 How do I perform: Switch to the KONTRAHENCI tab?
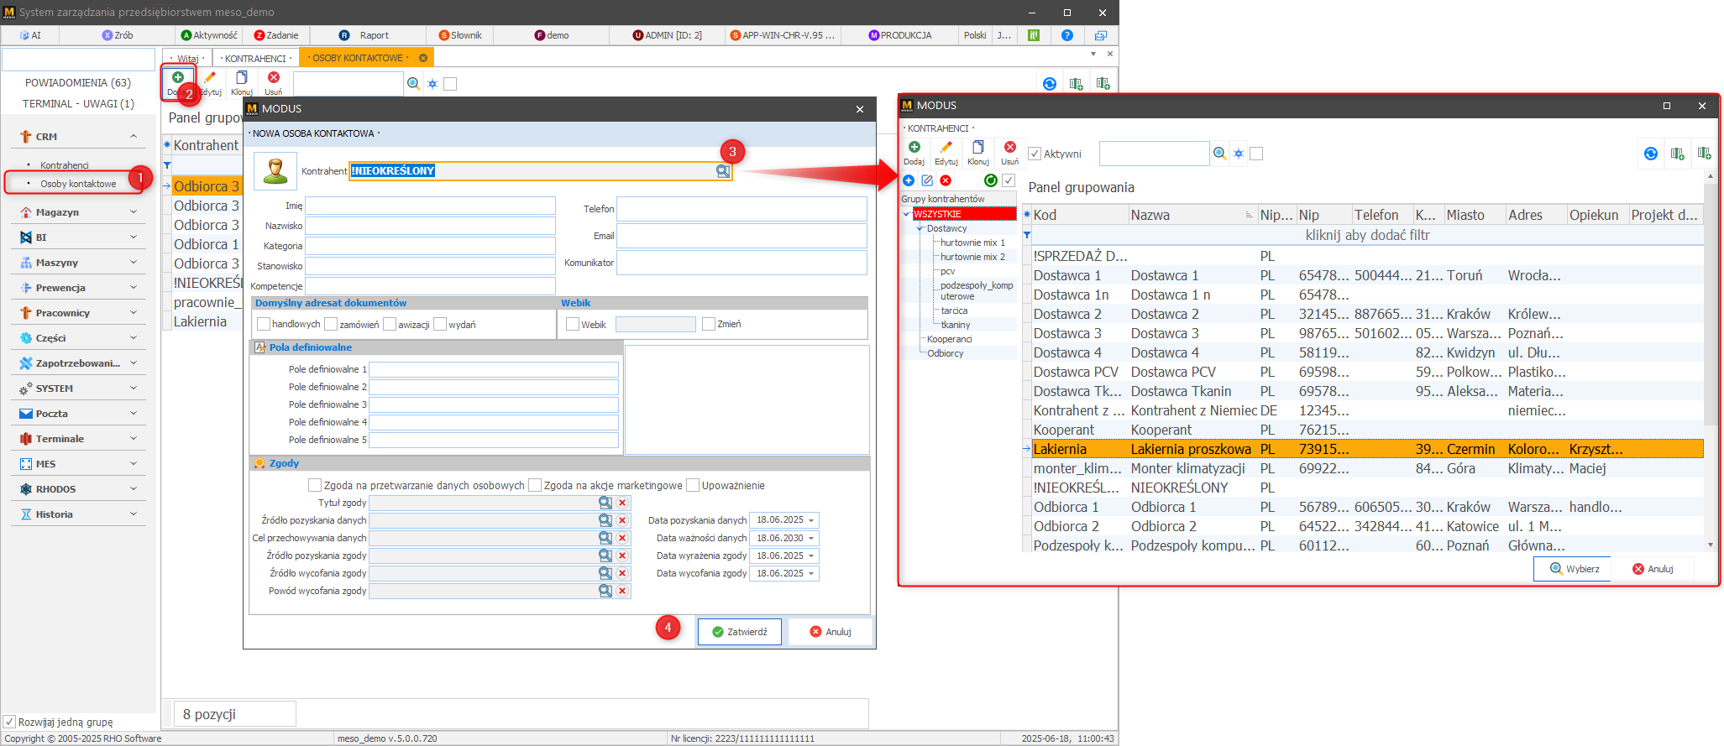point(255,58)
